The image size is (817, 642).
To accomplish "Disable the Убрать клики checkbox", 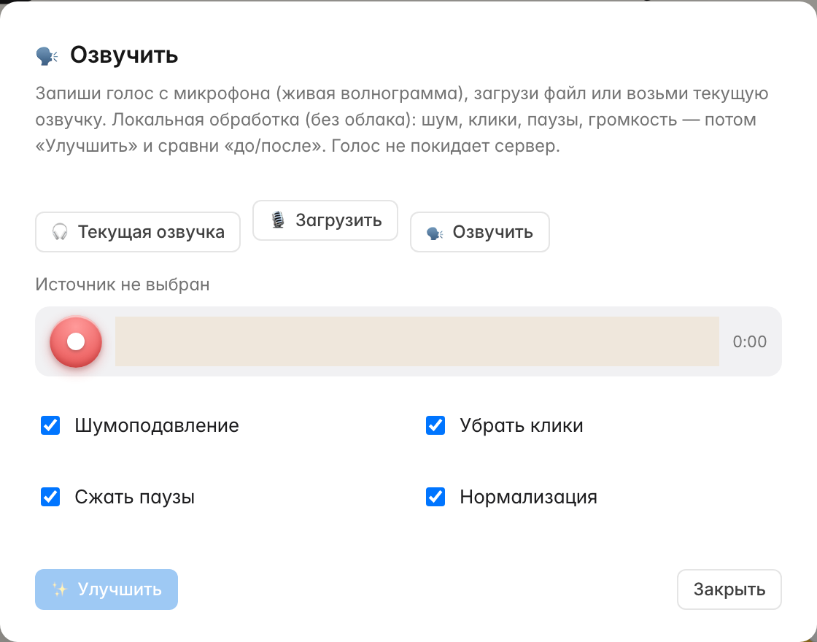I will tap(435, 425).
